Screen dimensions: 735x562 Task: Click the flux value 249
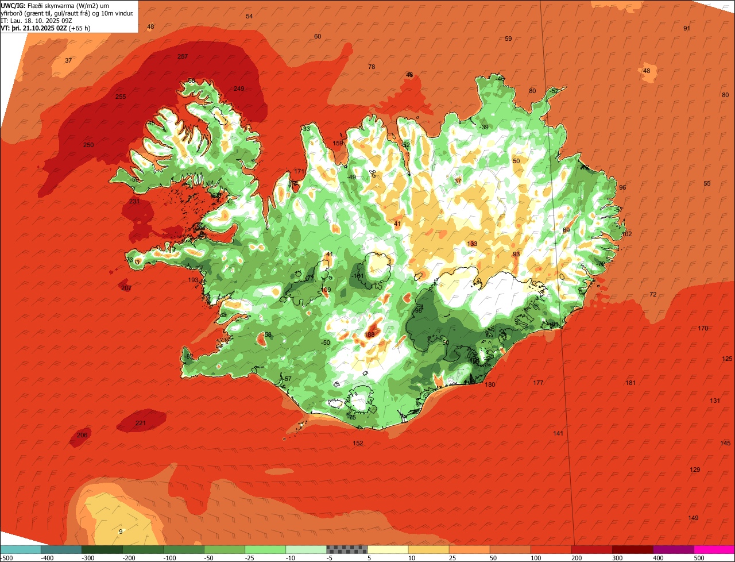point(239,88)
